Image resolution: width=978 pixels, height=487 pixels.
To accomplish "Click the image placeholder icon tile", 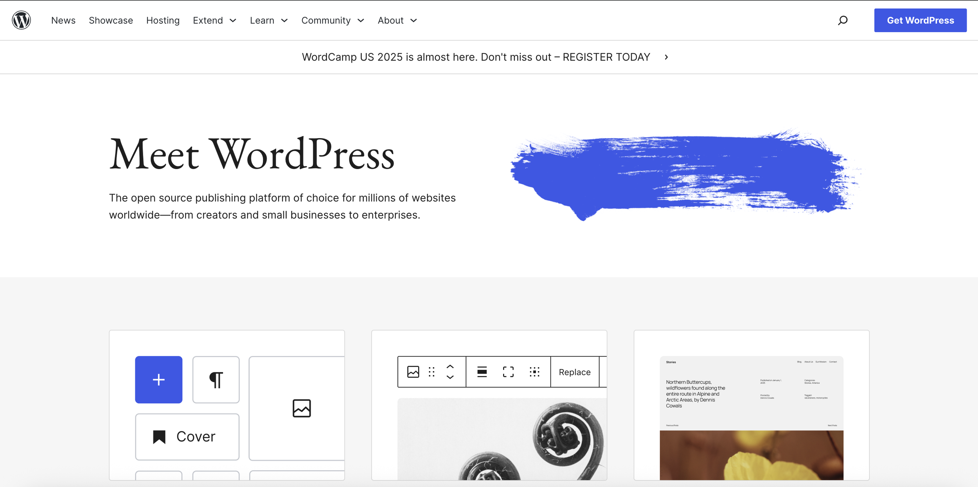I will pyautogui.click(x=301, y=408).
